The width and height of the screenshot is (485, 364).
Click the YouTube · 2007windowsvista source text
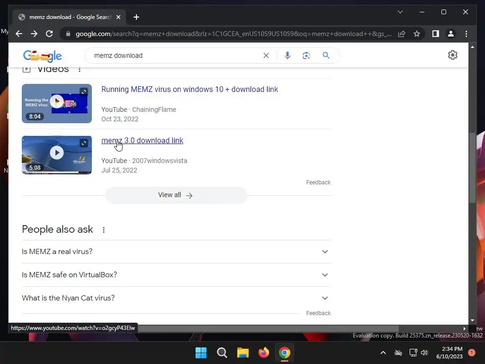tap(144, 161)
